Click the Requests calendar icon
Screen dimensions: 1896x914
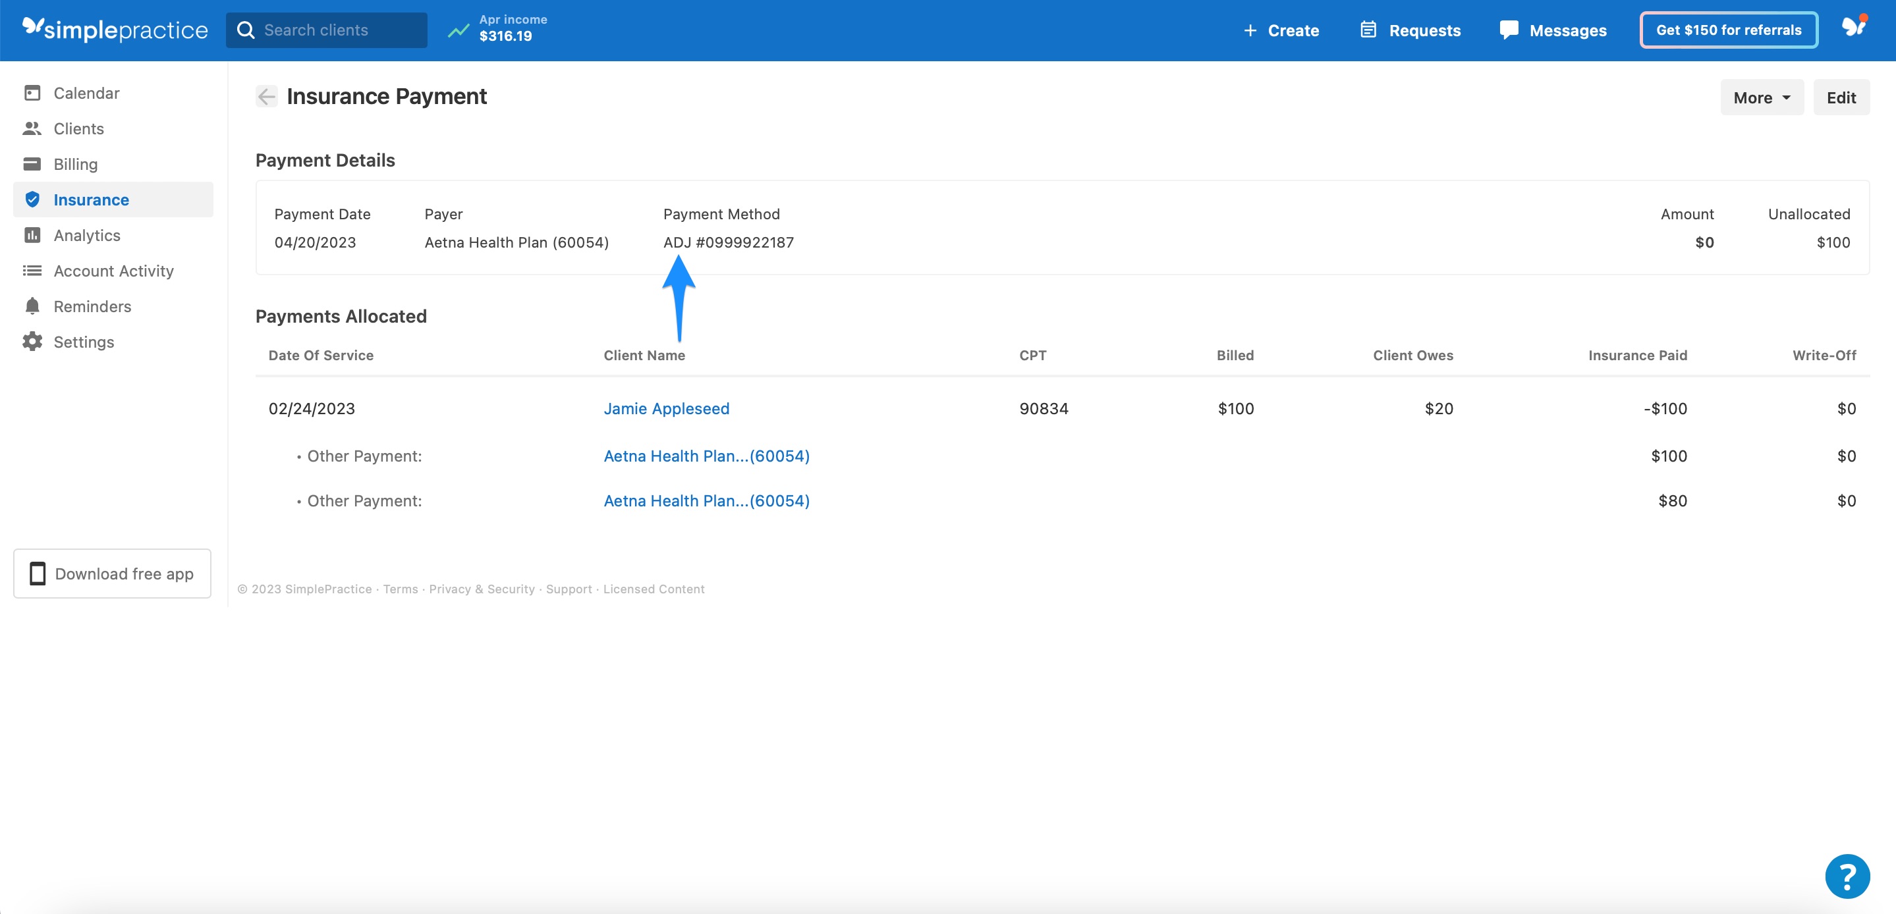[x=1368, y=30]
